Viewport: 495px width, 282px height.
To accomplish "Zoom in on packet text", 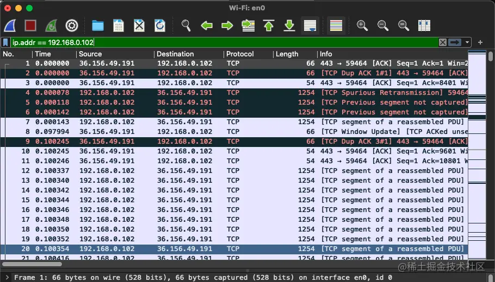I will [362, 25].
